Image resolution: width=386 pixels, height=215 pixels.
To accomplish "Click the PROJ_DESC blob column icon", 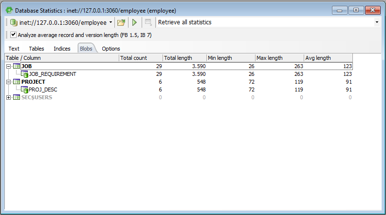I will point(24,90).
